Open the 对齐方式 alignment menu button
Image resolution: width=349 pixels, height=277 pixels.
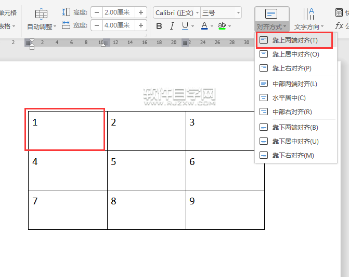[272, 19]
